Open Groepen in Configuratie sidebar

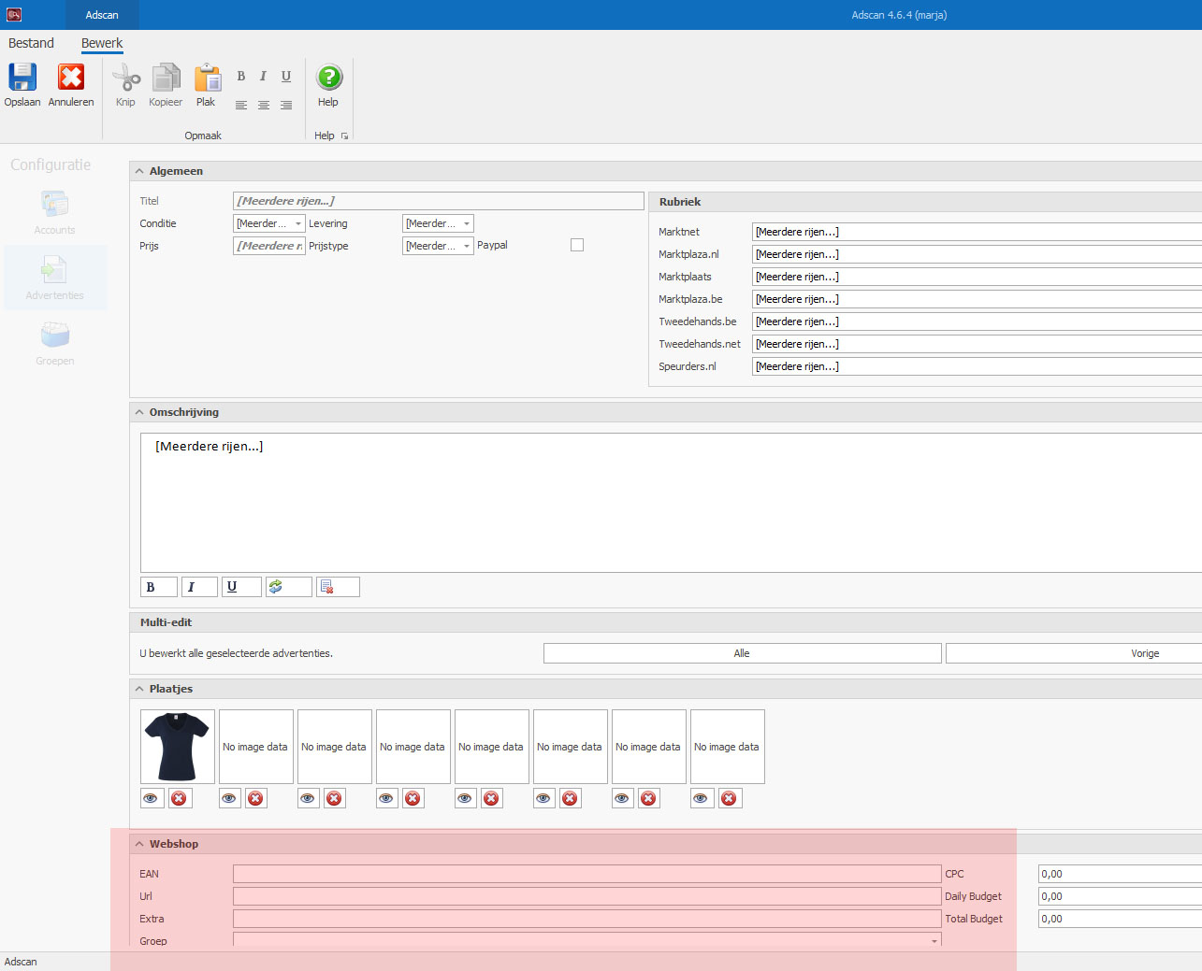[x=54, y=343]
